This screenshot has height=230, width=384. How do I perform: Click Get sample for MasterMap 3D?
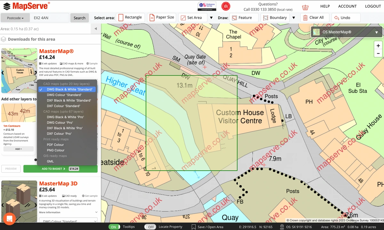click(x=90, y=196)
